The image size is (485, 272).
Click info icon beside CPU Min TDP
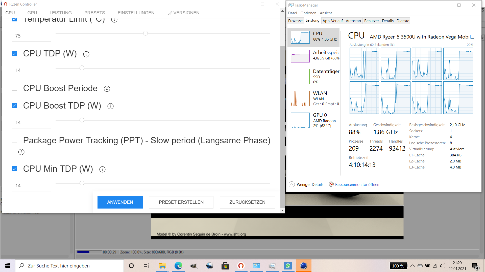[x=102, y=169]
